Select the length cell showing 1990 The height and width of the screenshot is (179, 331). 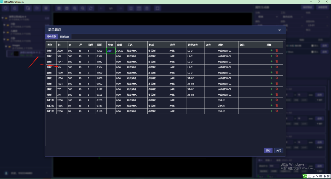click(x=62, y=72)
